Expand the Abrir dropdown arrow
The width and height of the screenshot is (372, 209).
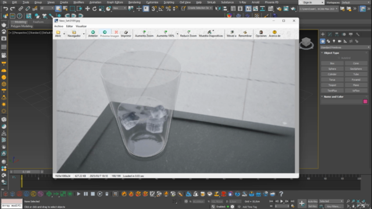64,34
